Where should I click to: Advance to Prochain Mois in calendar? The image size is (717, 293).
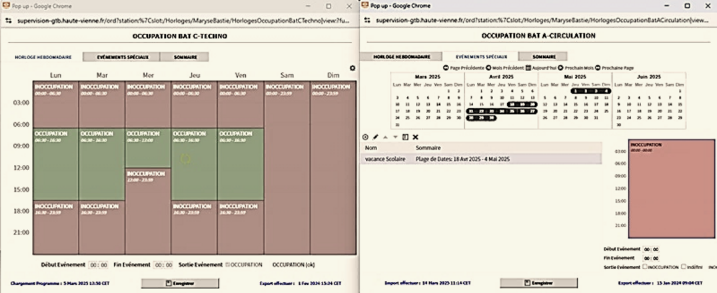click(x=560, y=68)
